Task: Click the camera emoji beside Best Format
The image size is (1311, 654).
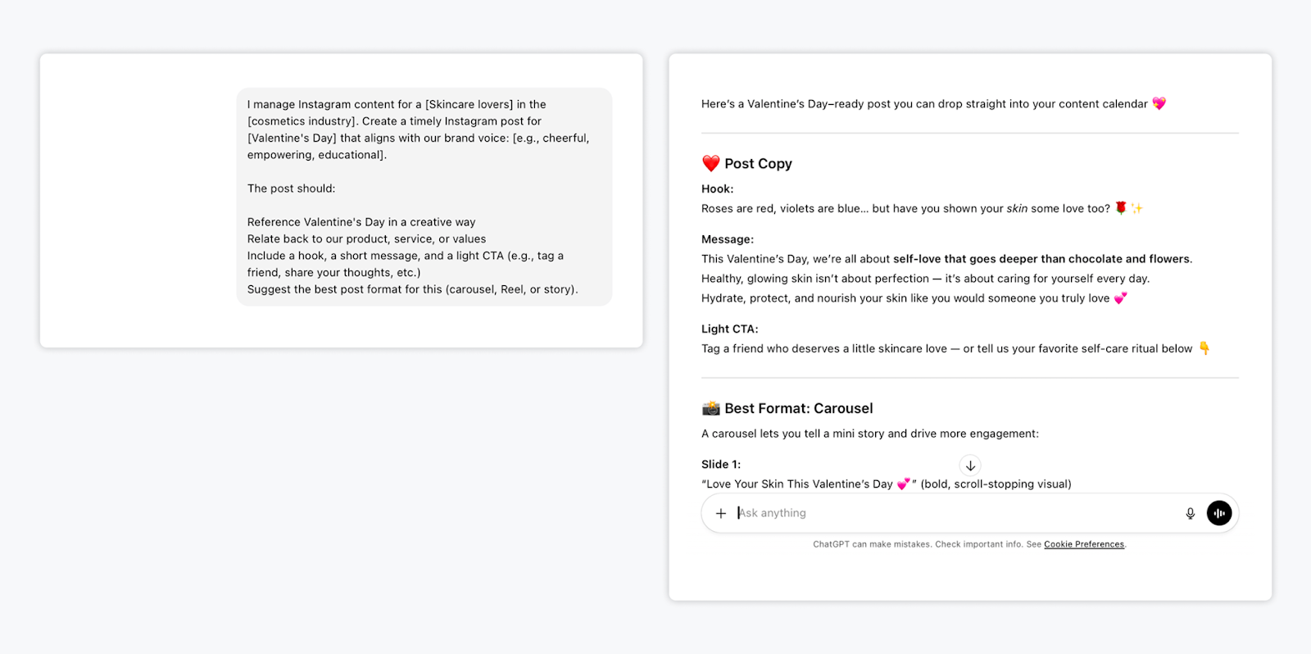Action: point(710,408)
